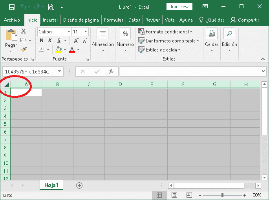The width and height of the screenshot is (269, 200).
Task: Switch to the Fórmulas tab
Action: pos(114,20)
